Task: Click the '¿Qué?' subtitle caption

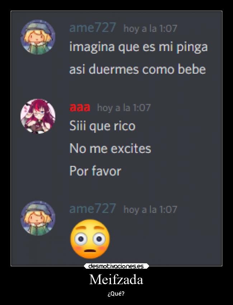Action: click(116, 294)
